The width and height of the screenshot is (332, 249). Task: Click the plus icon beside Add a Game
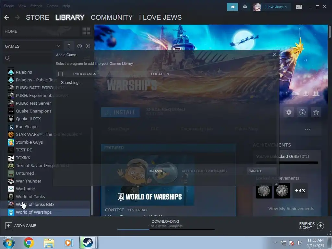tap(8, 226)
